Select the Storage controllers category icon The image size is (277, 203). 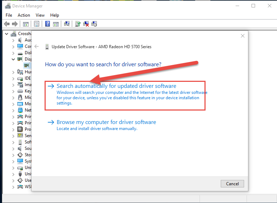pos(20,155)
